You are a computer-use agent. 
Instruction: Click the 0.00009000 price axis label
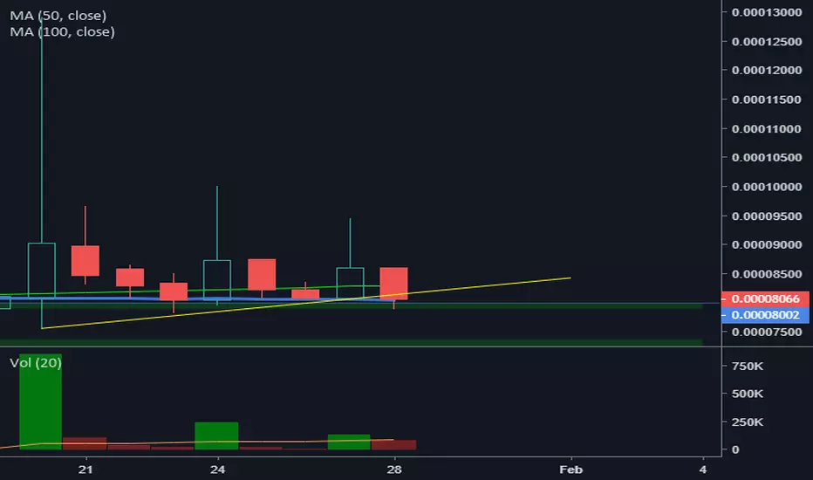(767, 244)
